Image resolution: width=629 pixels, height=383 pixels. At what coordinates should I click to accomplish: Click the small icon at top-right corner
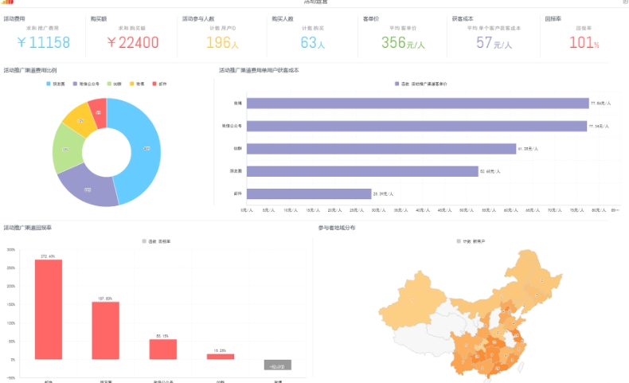[624, 2]
